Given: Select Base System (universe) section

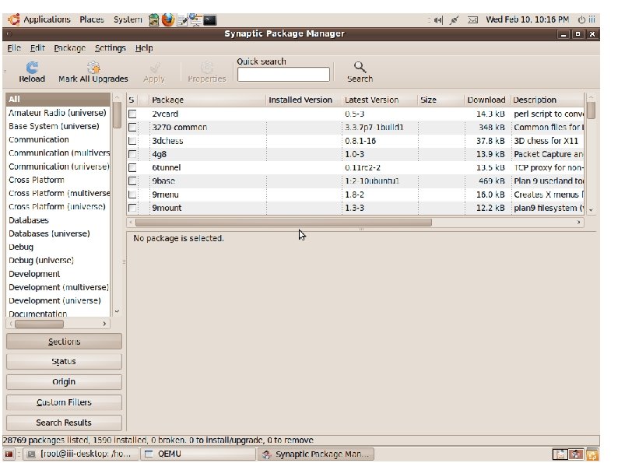Looking at the screenshot, I should (x=58, y=126).
